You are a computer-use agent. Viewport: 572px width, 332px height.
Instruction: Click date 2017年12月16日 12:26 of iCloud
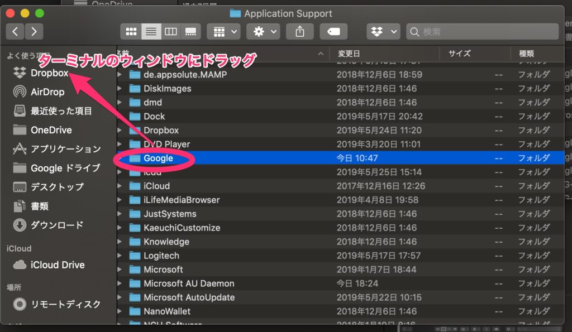[x=380, y=186]
